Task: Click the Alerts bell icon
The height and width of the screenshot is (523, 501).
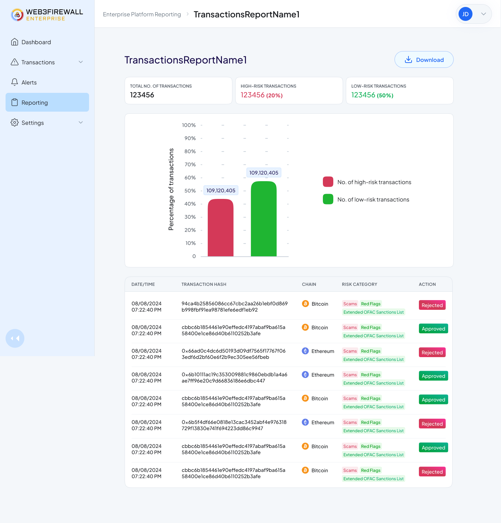Action: (15, 82)
